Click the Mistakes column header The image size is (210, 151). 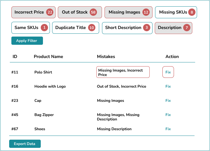tap(106, 56)
